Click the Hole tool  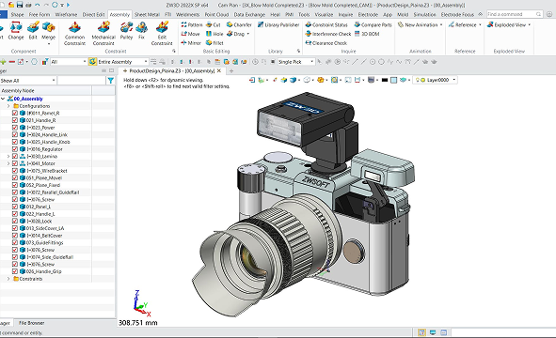(x=214, y=34)
